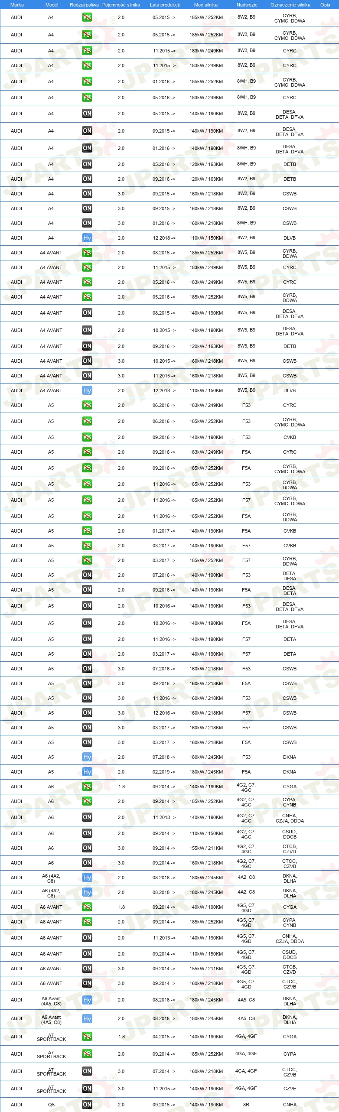Select the CZVE engine code cell
The height and width of the screenshot is (1112, 339).
[290, 1089]
